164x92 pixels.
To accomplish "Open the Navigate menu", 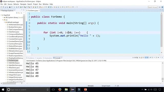I will click(23, 4).
